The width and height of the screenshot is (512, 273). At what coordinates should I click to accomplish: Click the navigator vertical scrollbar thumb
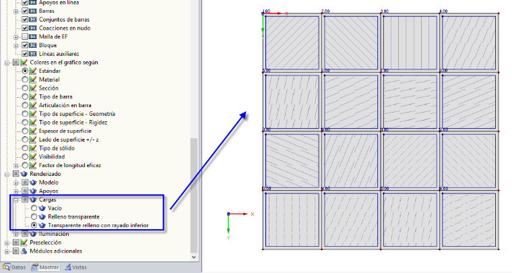tap(193, 195)
